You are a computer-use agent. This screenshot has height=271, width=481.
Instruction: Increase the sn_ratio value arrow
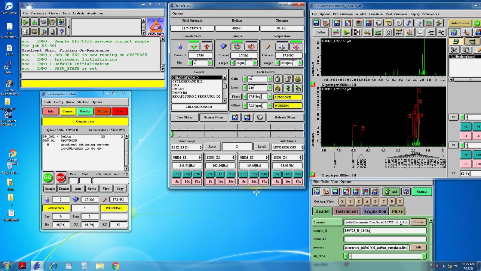click(x=424, y=256)
